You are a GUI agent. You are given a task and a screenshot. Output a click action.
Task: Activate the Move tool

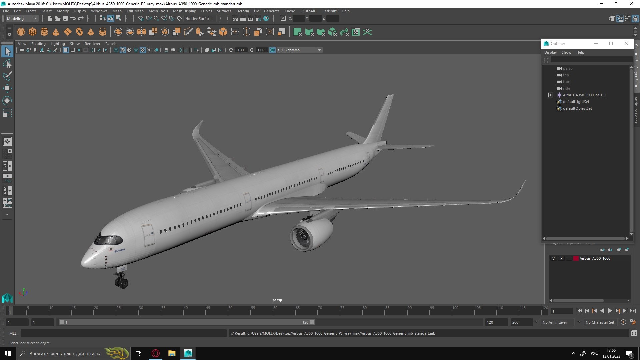tap(7, 88)
